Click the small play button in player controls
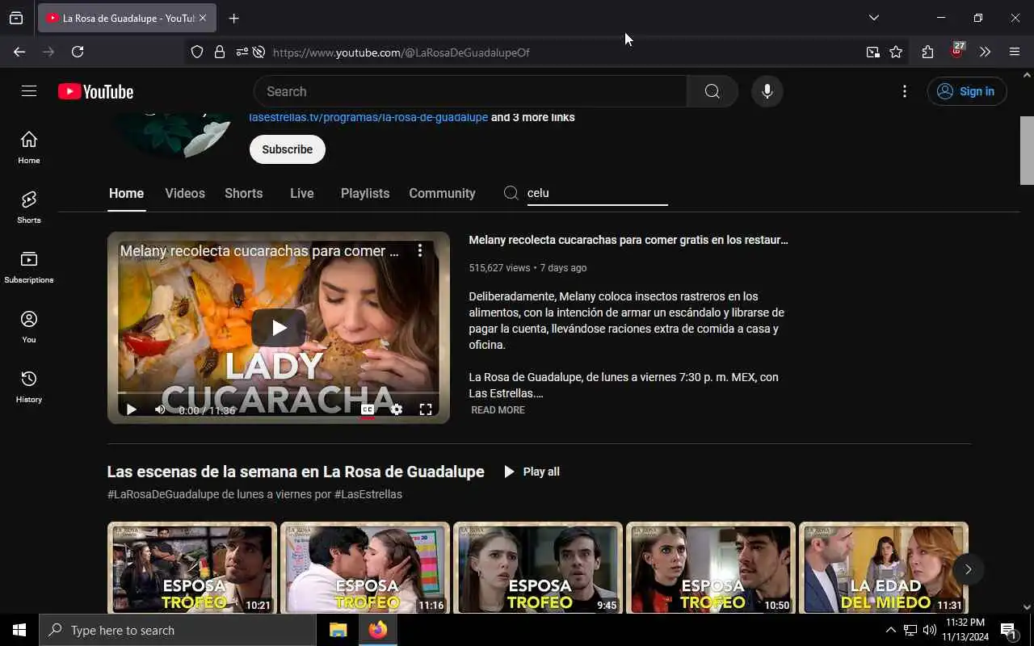Image resolution: width=1034 pixels, height=646 pixels. click(x=132, y=409)
